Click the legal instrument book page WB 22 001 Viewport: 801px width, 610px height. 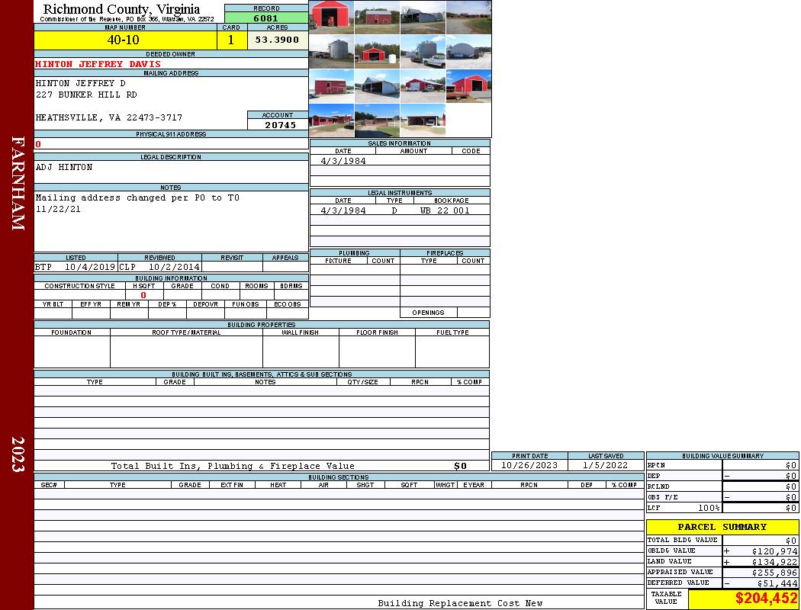(x=445, y=210)
